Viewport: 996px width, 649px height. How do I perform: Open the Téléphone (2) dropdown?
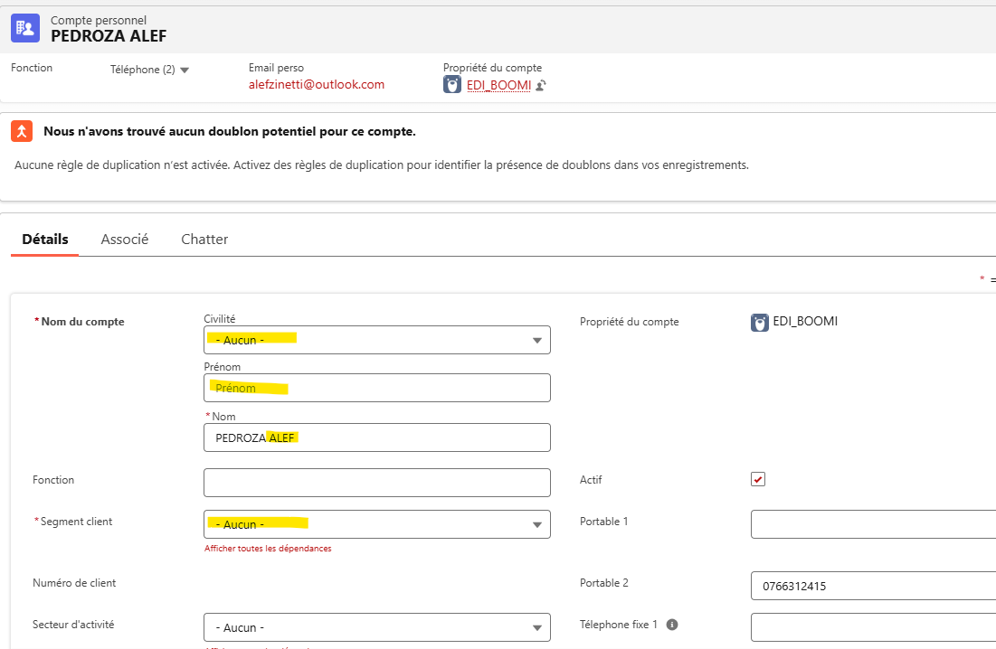pyautogui.click(x=150, y=70)
